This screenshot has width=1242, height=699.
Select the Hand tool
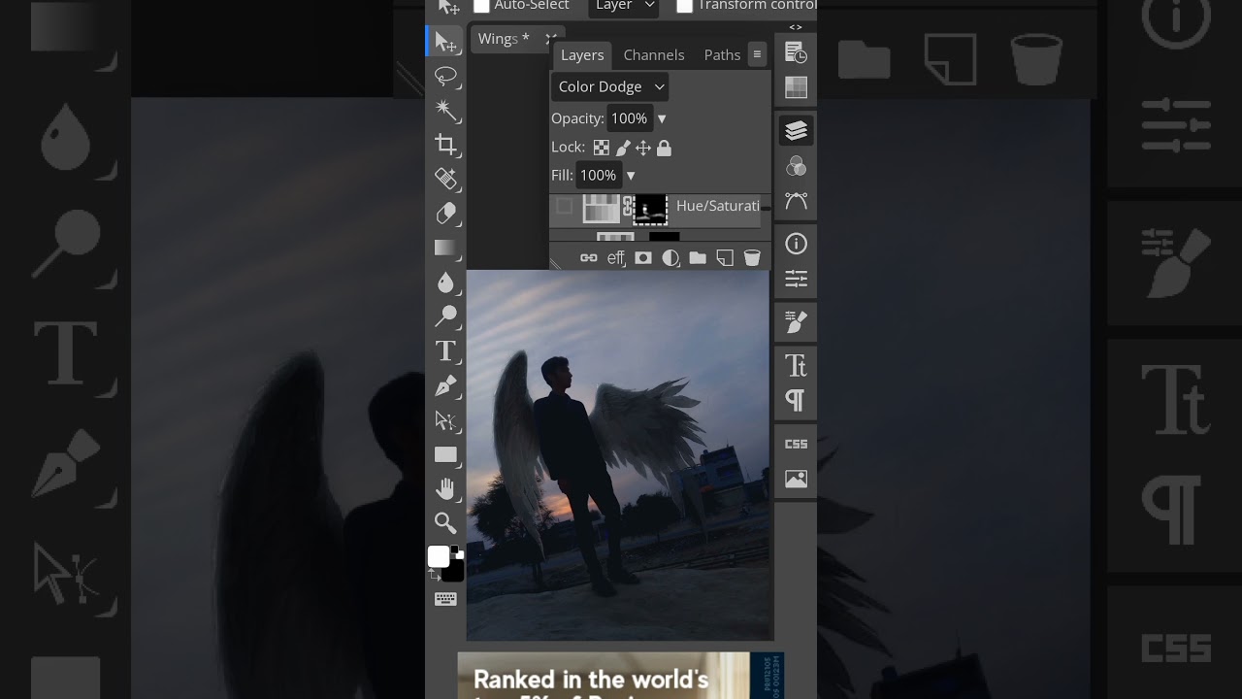[446, 488]
